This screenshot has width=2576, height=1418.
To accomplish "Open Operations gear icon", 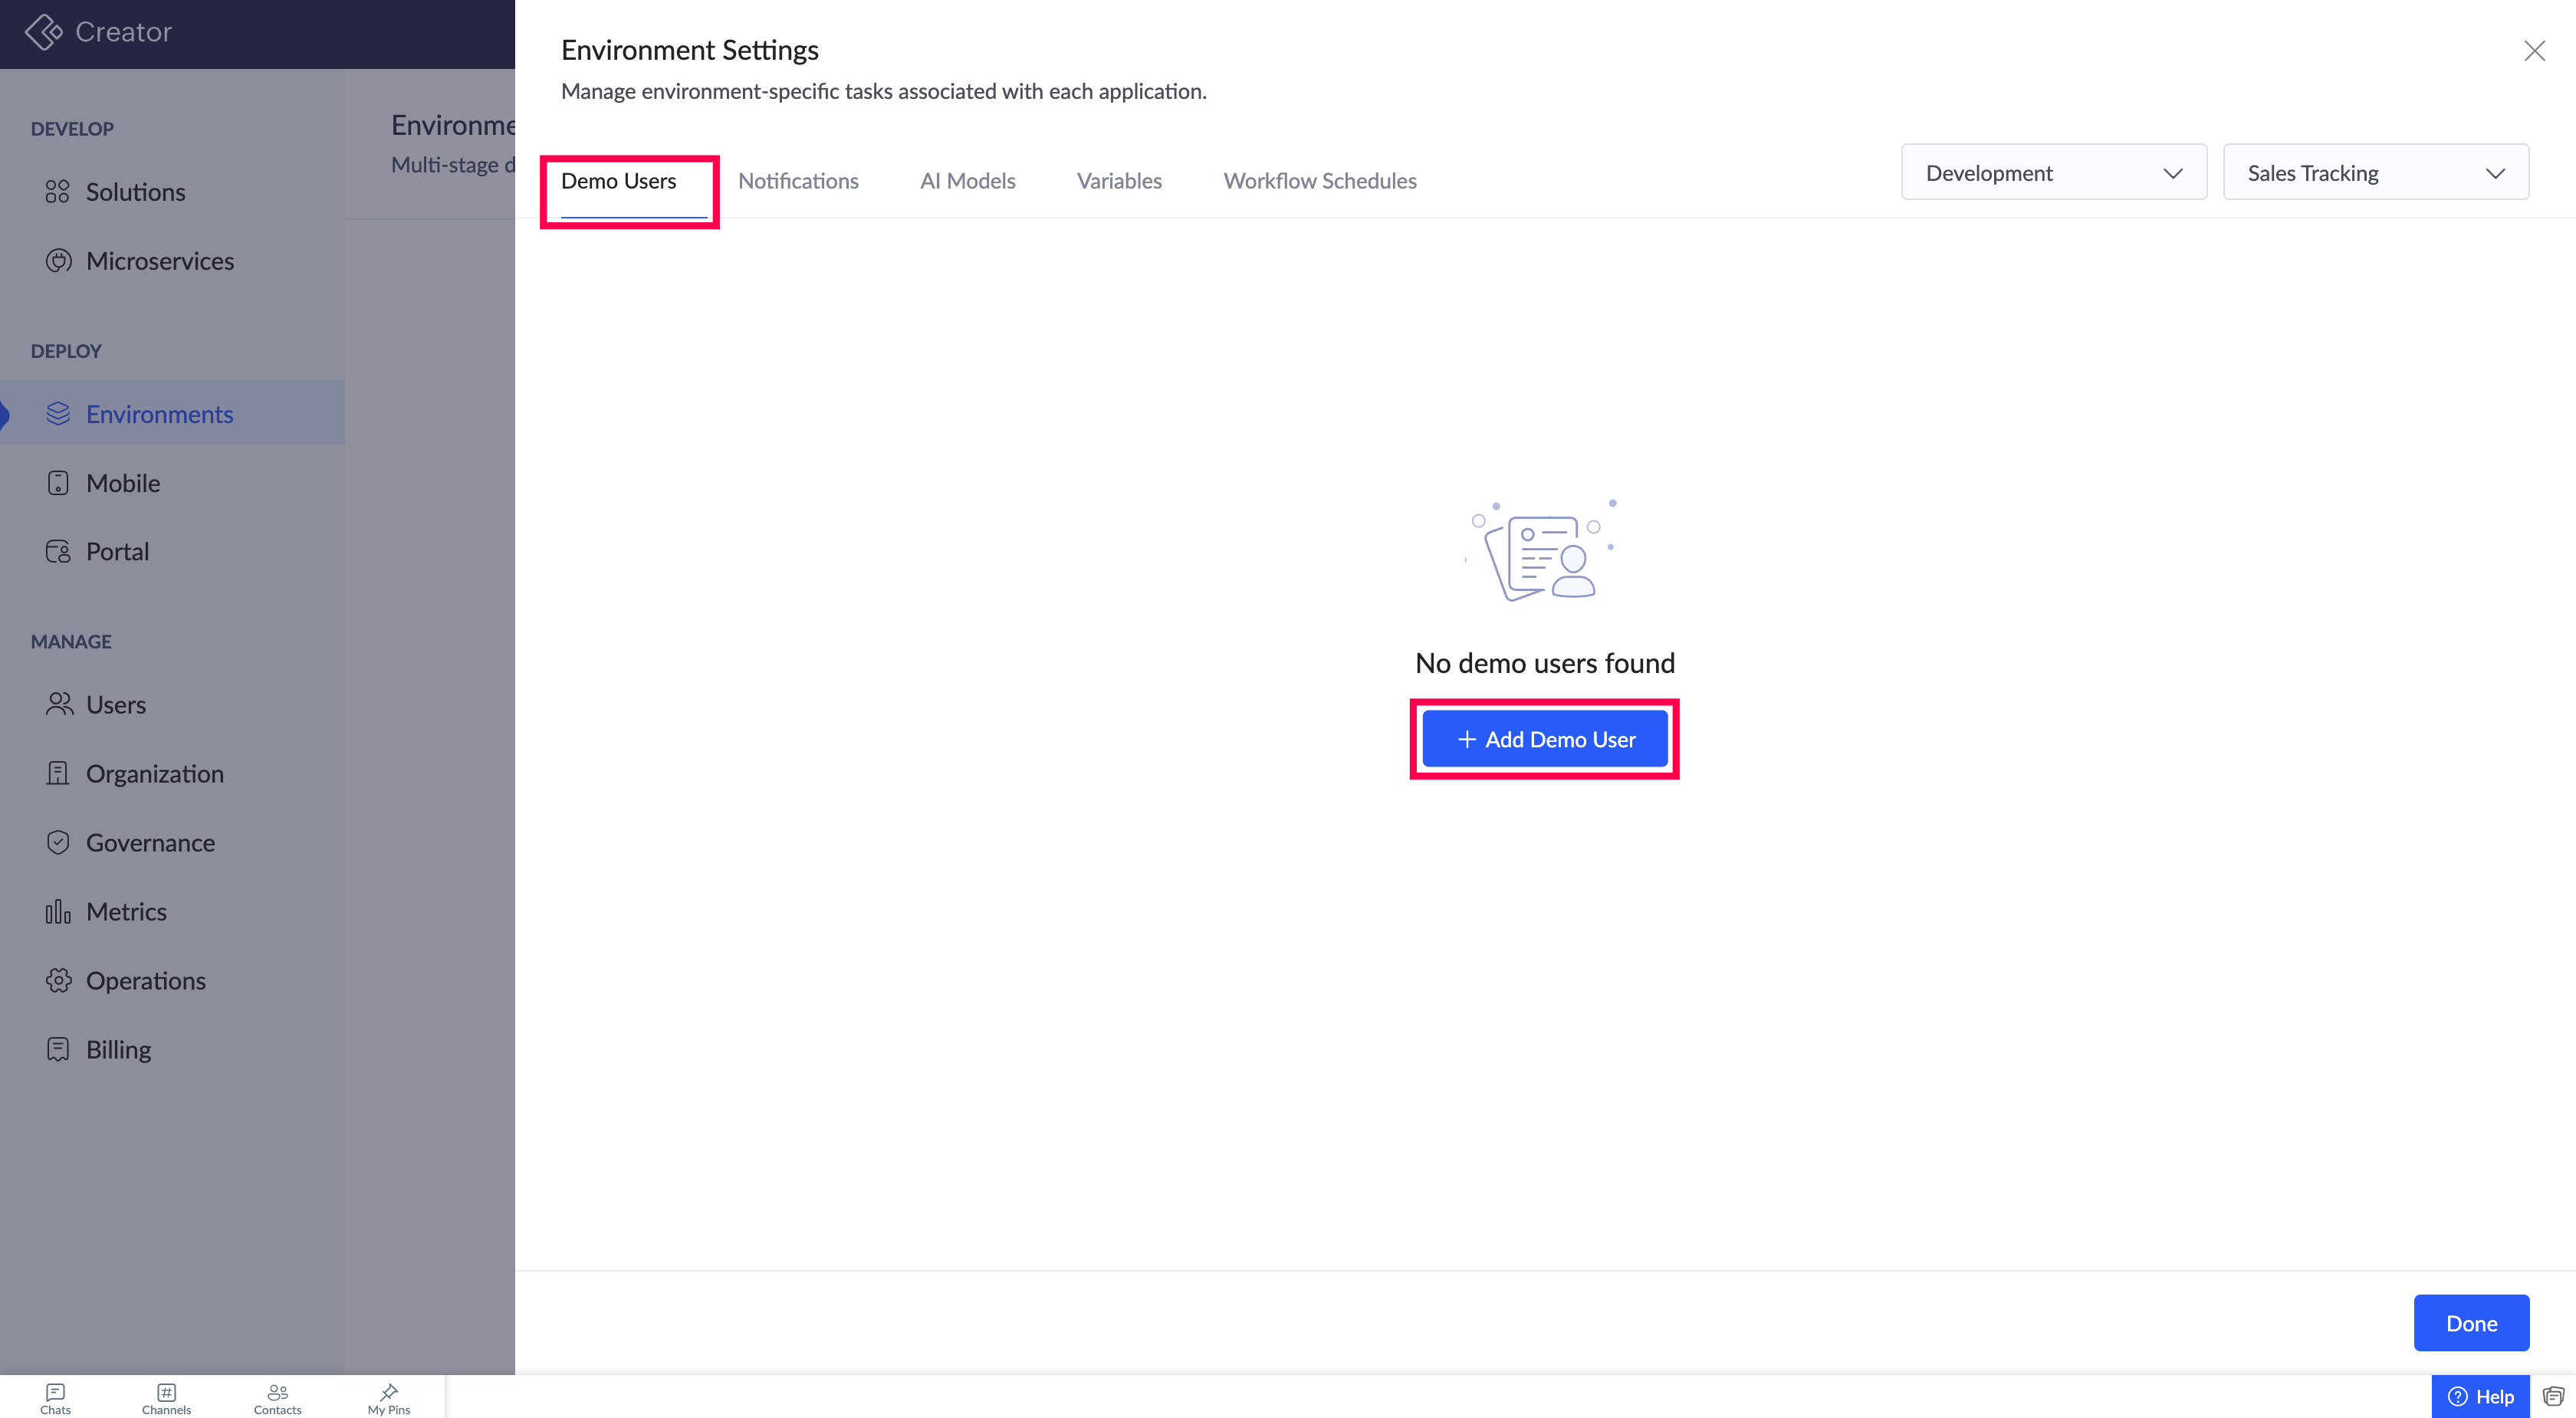I will [x=58, y=980].
